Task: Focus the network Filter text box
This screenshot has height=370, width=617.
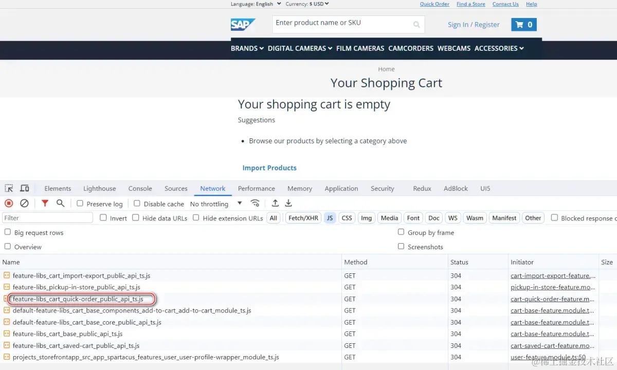Action: [x=48, y=218]
